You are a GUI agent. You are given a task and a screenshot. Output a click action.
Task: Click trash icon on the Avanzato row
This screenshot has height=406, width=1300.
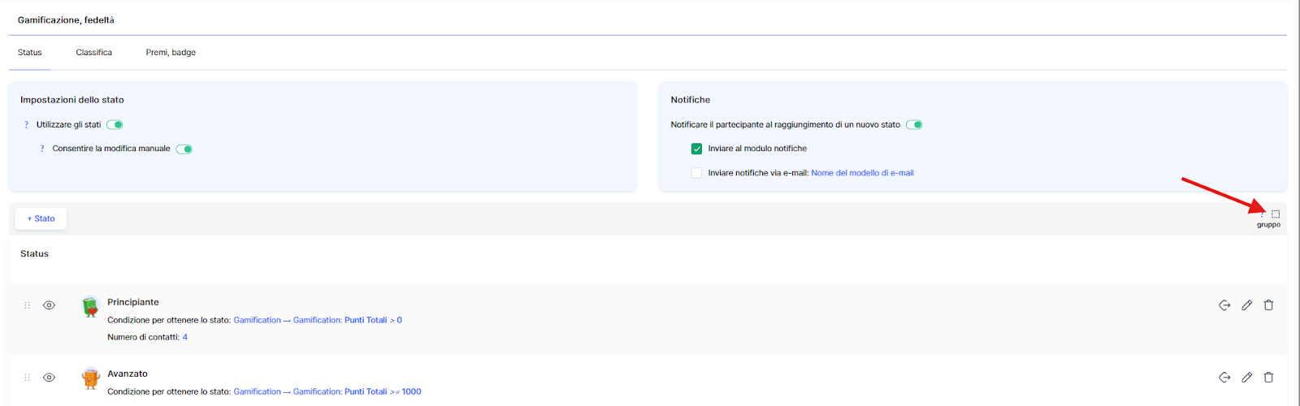coord(1268,378)
